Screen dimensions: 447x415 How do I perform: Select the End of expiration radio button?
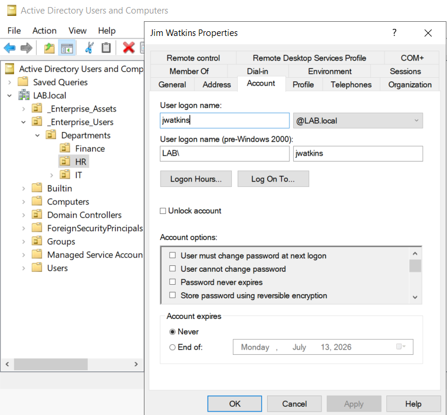[x=172, y=347]
